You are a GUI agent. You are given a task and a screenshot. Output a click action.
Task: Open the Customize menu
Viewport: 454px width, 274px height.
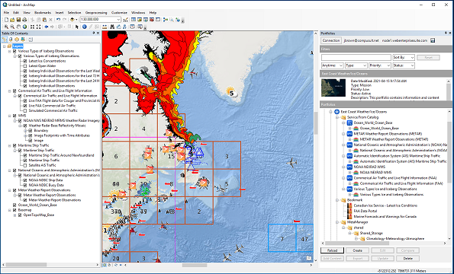(x=119, y=13)
